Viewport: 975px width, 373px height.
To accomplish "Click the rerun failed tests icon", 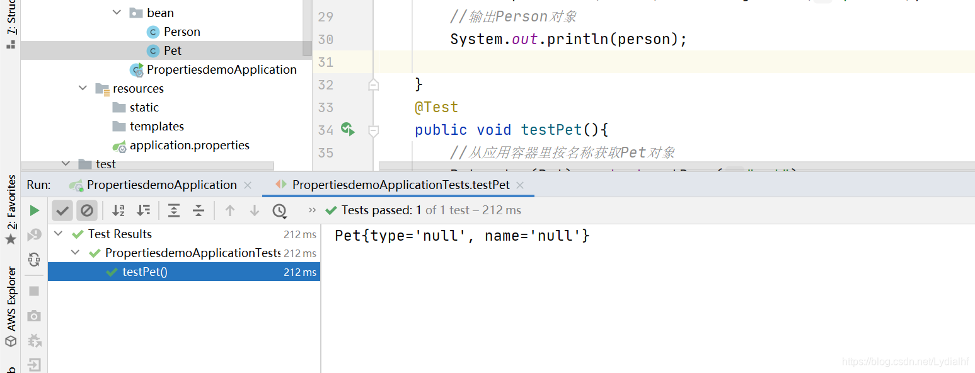I will pos(35,234).
